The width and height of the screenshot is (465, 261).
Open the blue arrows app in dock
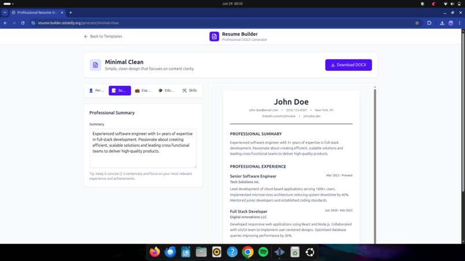279,252
